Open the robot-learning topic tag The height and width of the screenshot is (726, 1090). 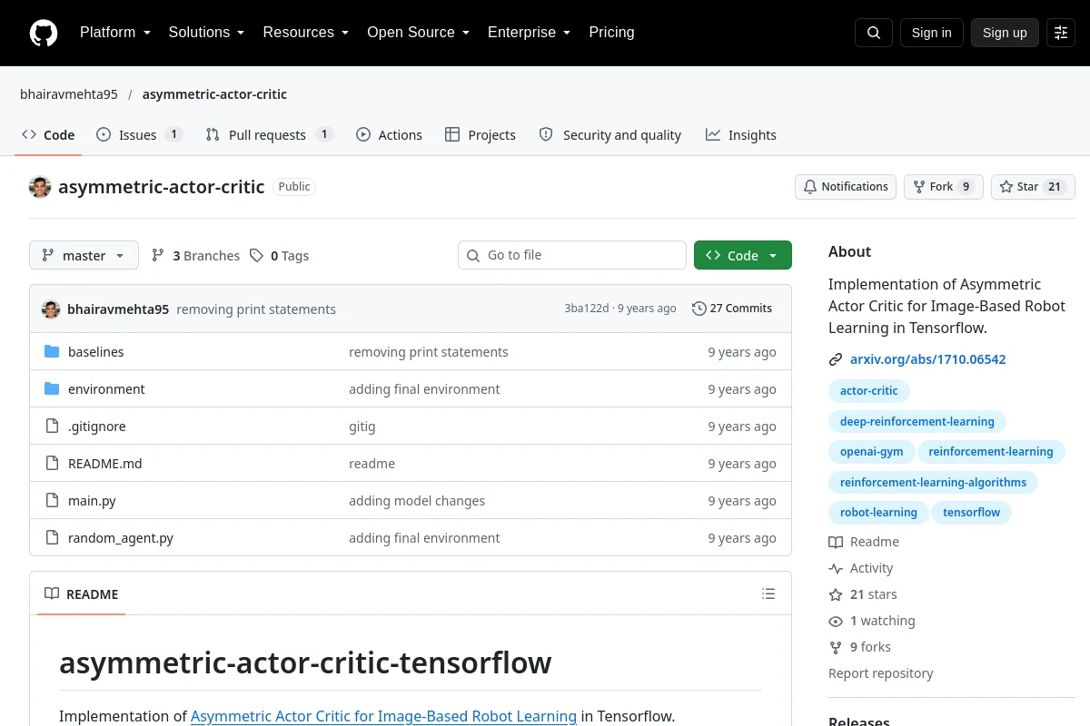[878, 513]
